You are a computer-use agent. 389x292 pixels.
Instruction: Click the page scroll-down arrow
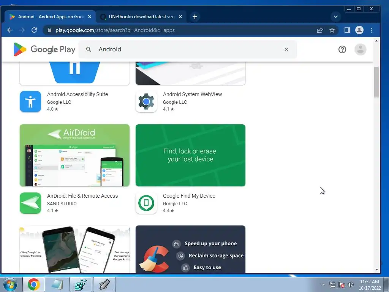click(376, 270)
